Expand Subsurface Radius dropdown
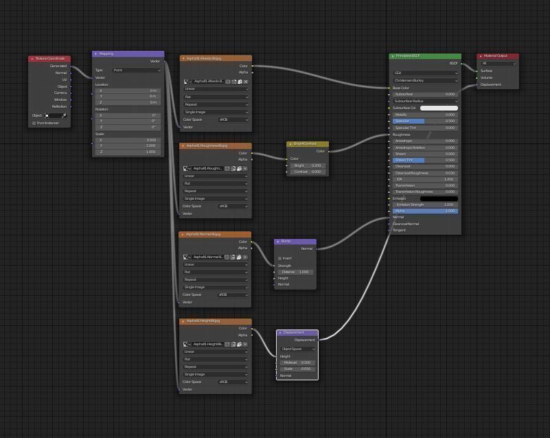 [426, 101]
